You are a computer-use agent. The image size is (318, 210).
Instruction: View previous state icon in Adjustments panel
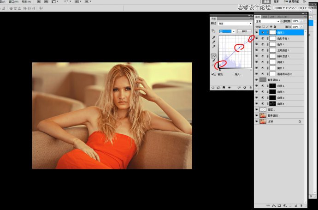tap(239, 88)
